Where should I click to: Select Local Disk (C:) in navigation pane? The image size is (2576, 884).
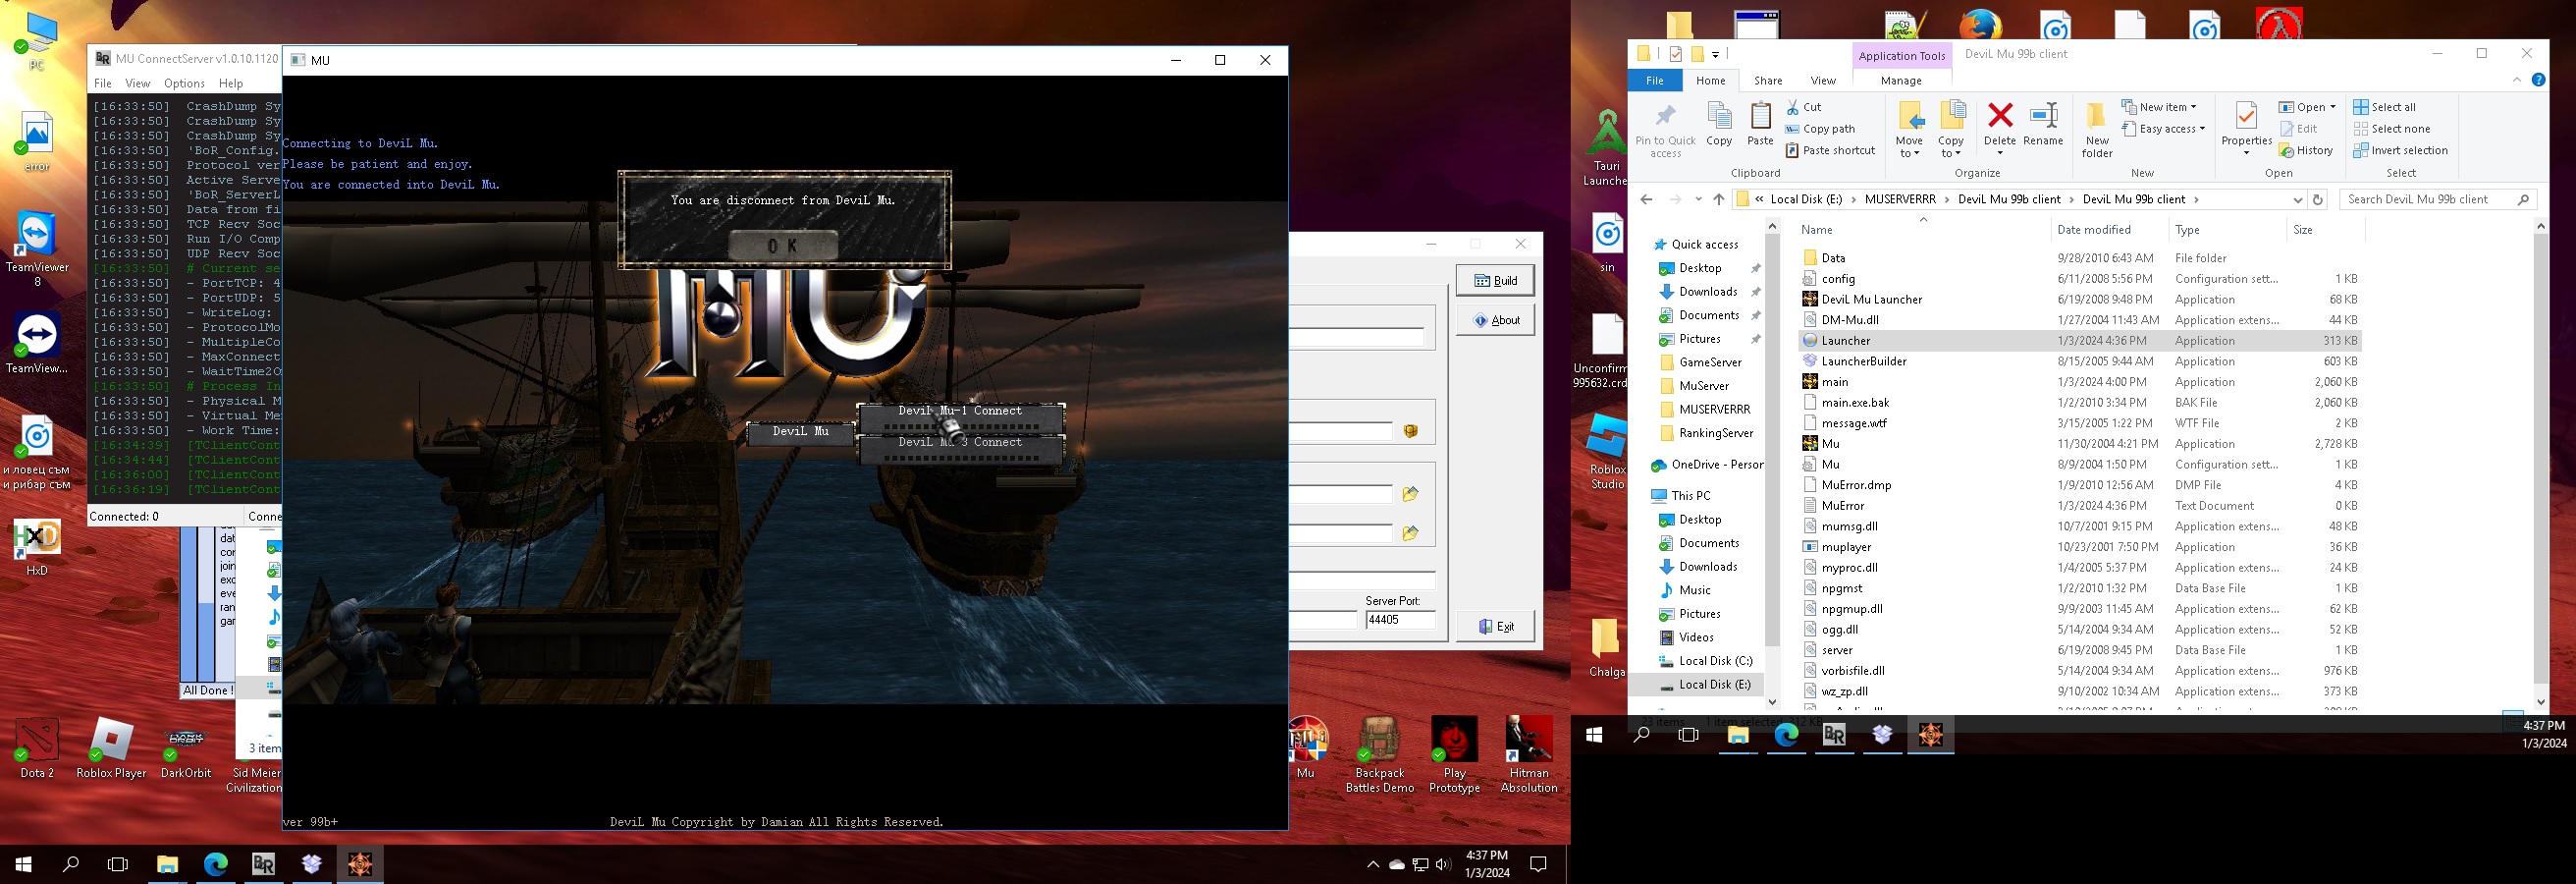tap(1714, 661)
